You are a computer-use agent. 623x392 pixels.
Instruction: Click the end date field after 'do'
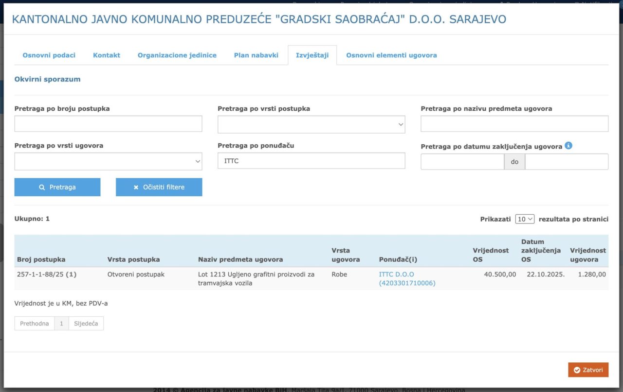point(567,162)
